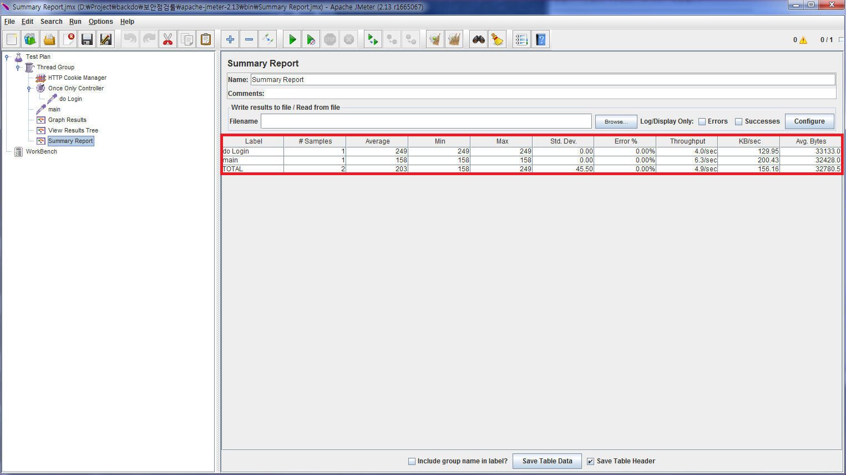Enable Include group name in label checkbox
Image resolution: width=846 pixels, height=475 pixels.
[x=412, y=461]
